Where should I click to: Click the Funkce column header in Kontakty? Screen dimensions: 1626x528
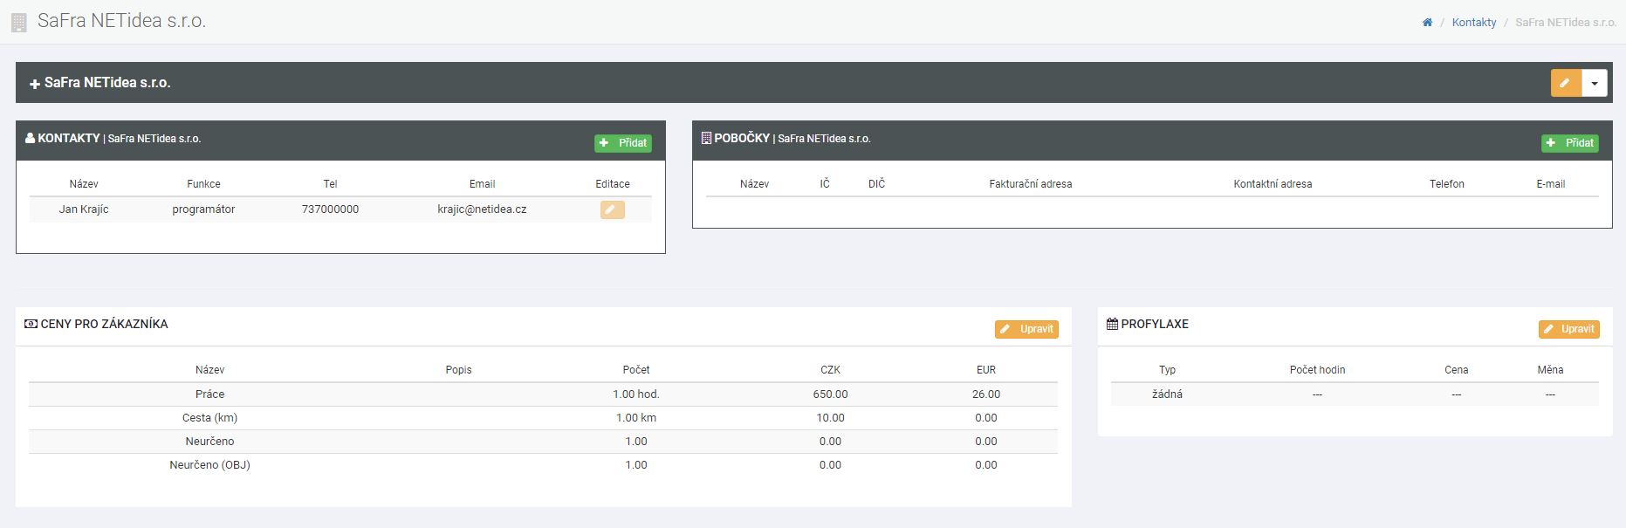point(203,184)
